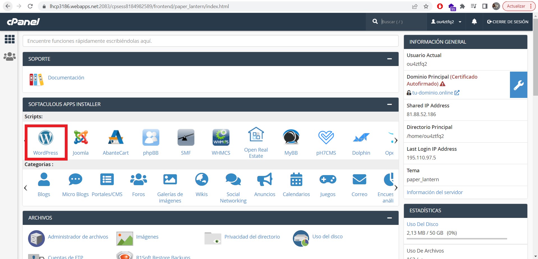538x259 pixels.
Task: Select the Joomla script icon
Action: 81,138
